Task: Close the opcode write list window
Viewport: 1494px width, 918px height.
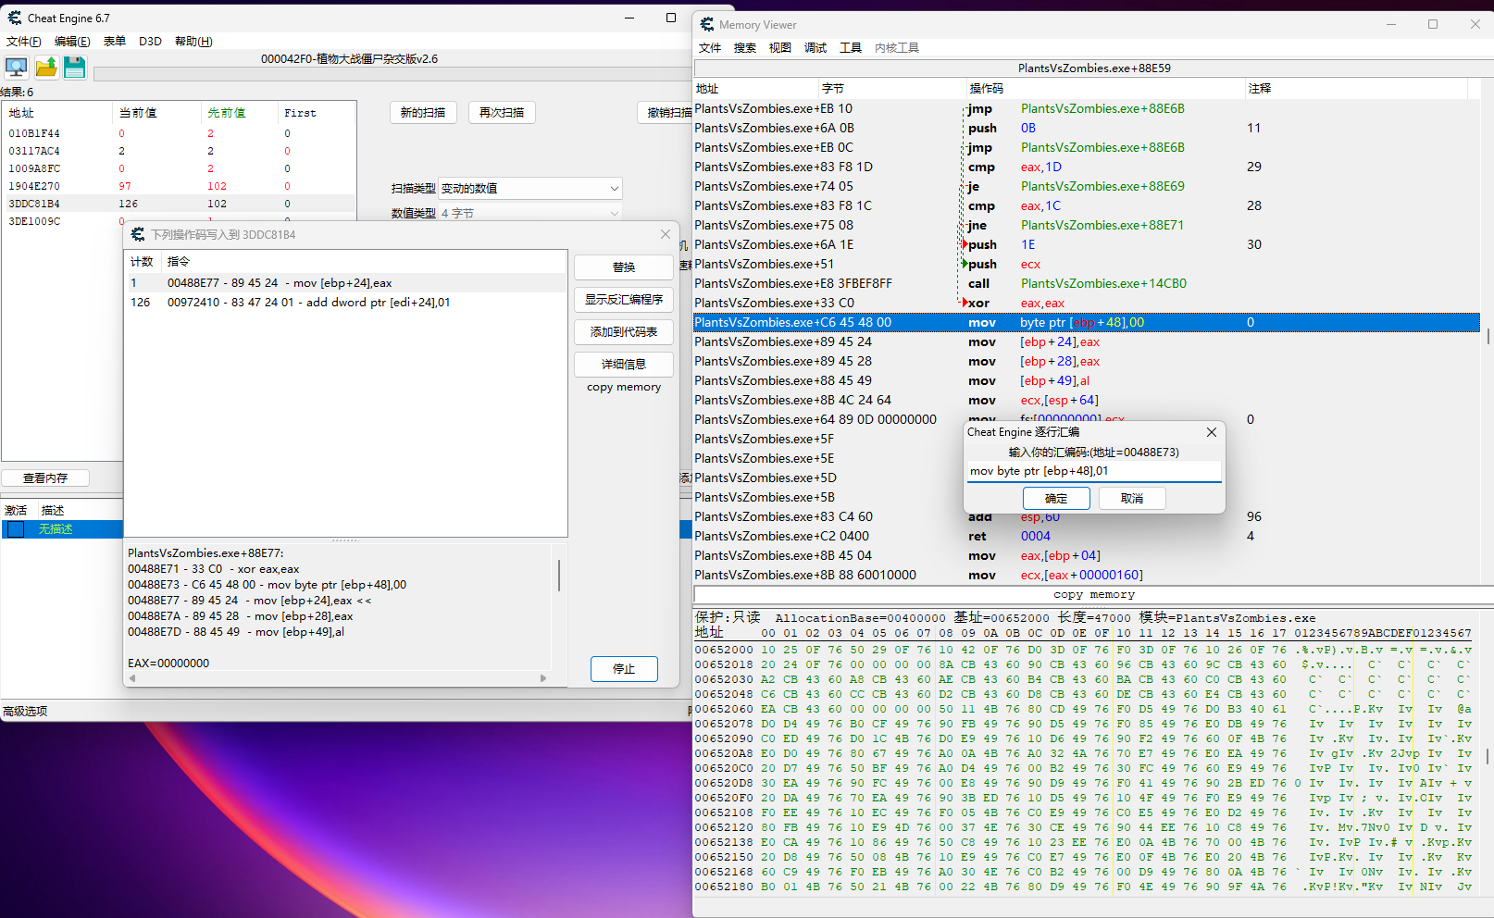Action: point(666,235)
